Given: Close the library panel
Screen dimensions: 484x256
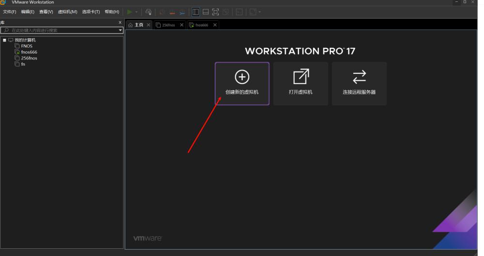Looking at the screenshot, I should click(x=120, y=22).
